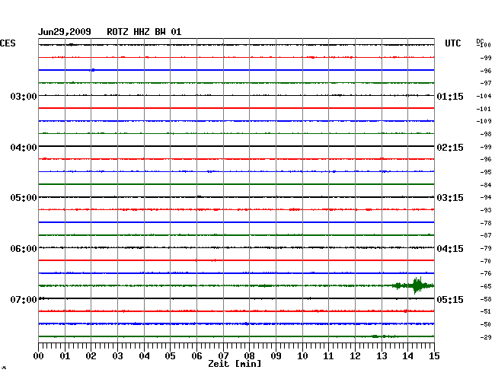This screenshot has height=376, width=495.
Task: Select the 06:00 local time label
Action: click(24, 249)
